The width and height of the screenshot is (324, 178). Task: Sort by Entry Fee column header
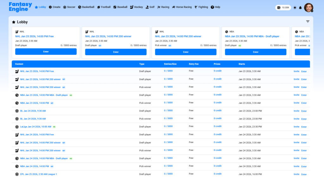tap(194, 64)
